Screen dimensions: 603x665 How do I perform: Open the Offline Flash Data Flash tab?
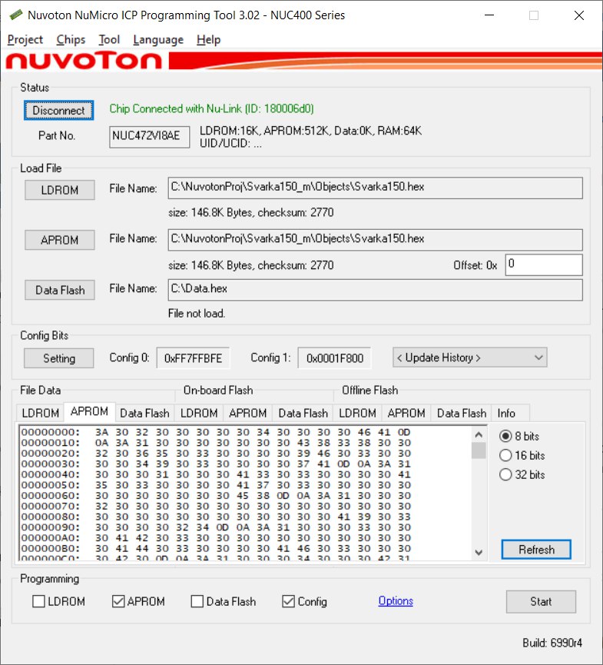[462, 413]
